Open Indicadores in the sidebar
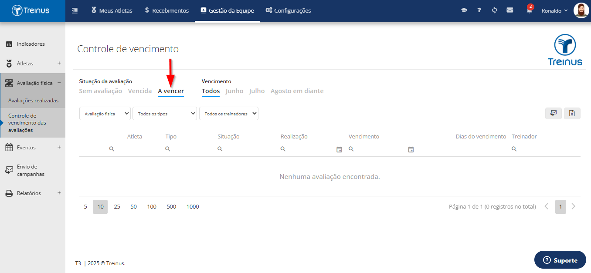Viewport: 591px width, 273px height. (x=33, y=44)
